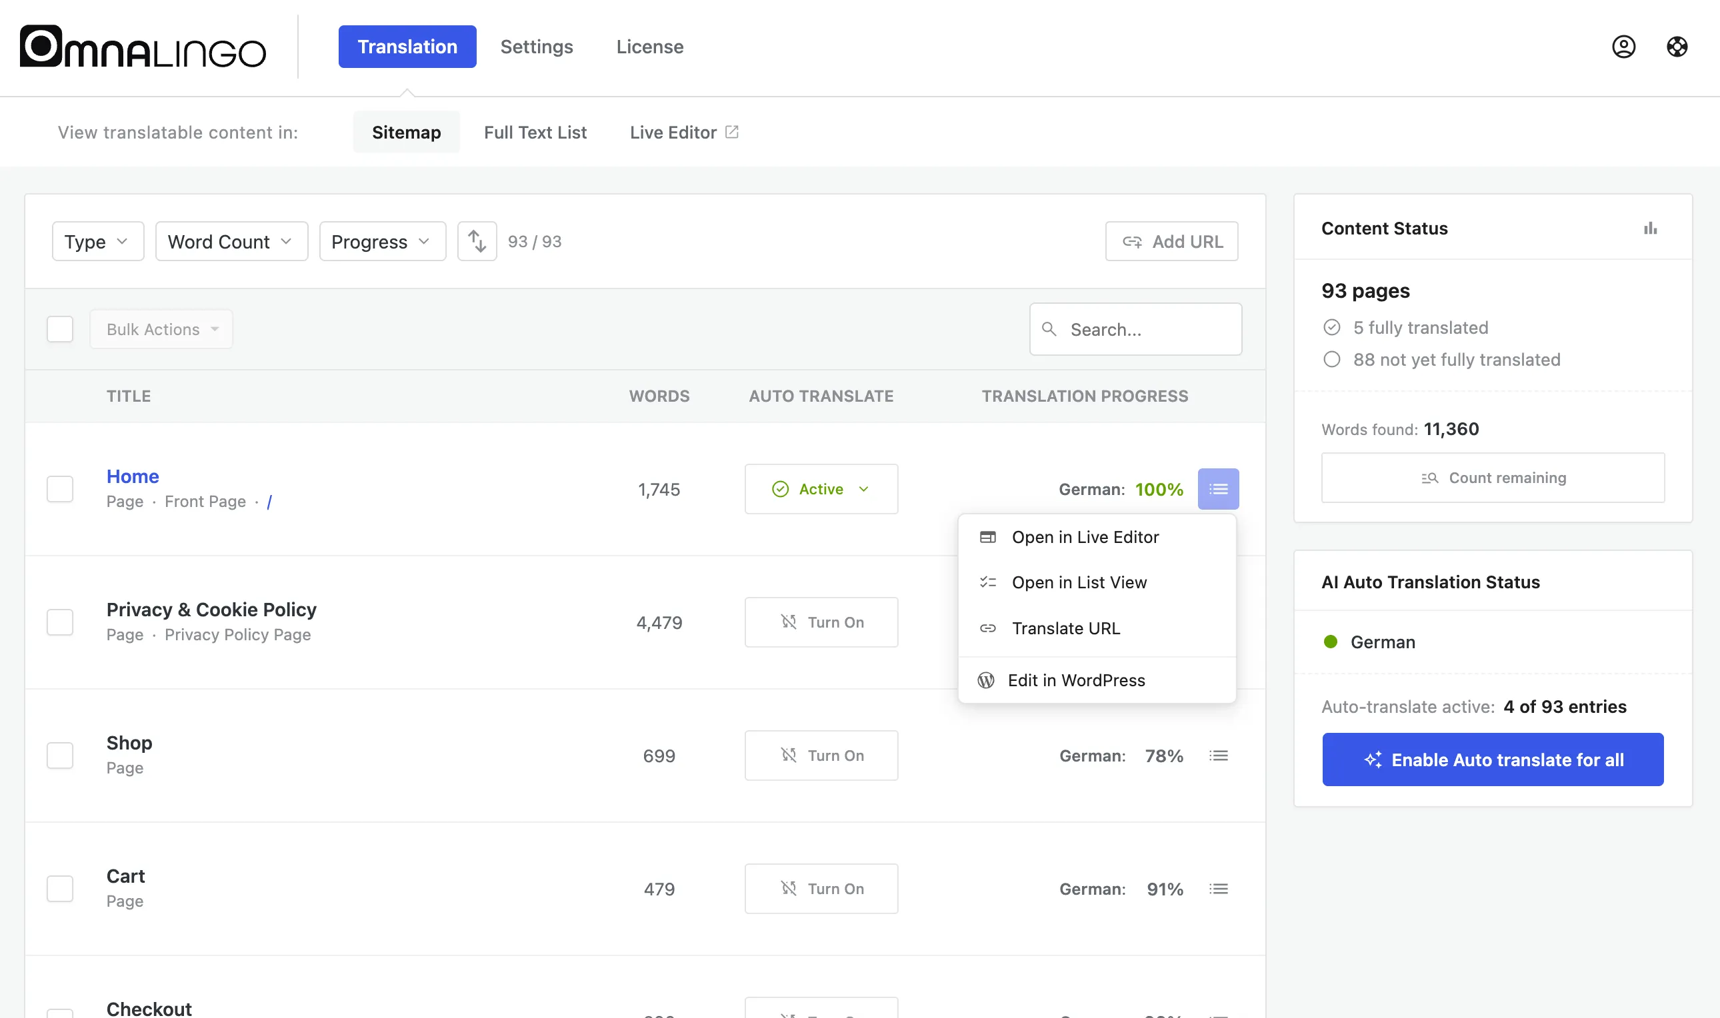Click the Count remaining search-list icon
The image size is (1720, 1018).
(x=1430, y=478)
